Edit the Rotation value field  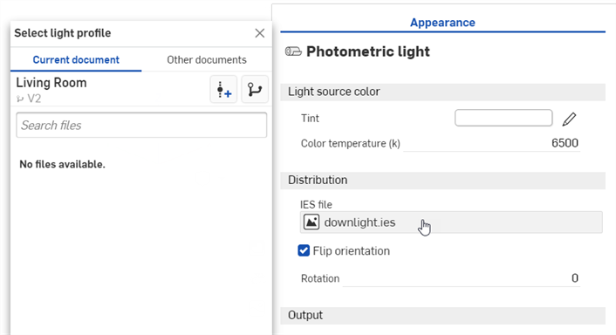point(462,278)
